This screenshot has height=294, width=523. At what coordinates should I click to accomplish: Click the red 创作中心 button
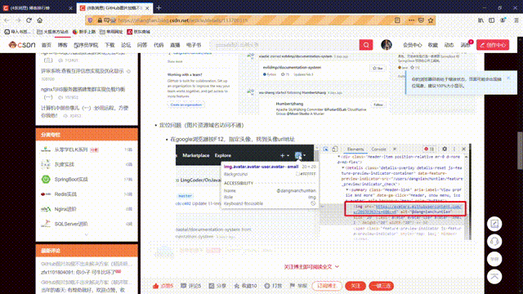coord(493,45)
